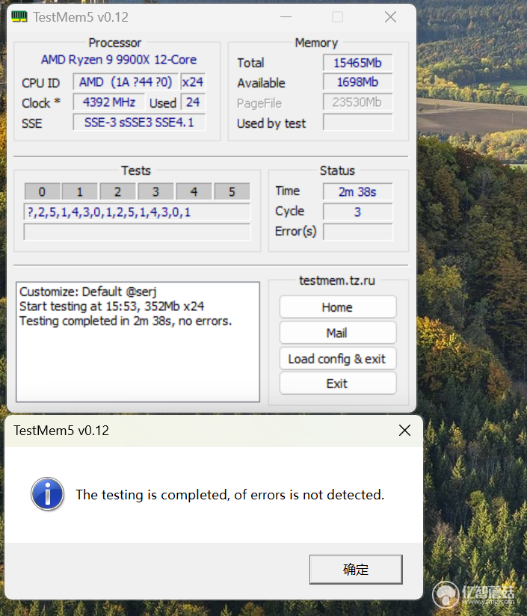Select test box number 4
The width and height of the screenshot is (527, 616).
tap(194, 191)
